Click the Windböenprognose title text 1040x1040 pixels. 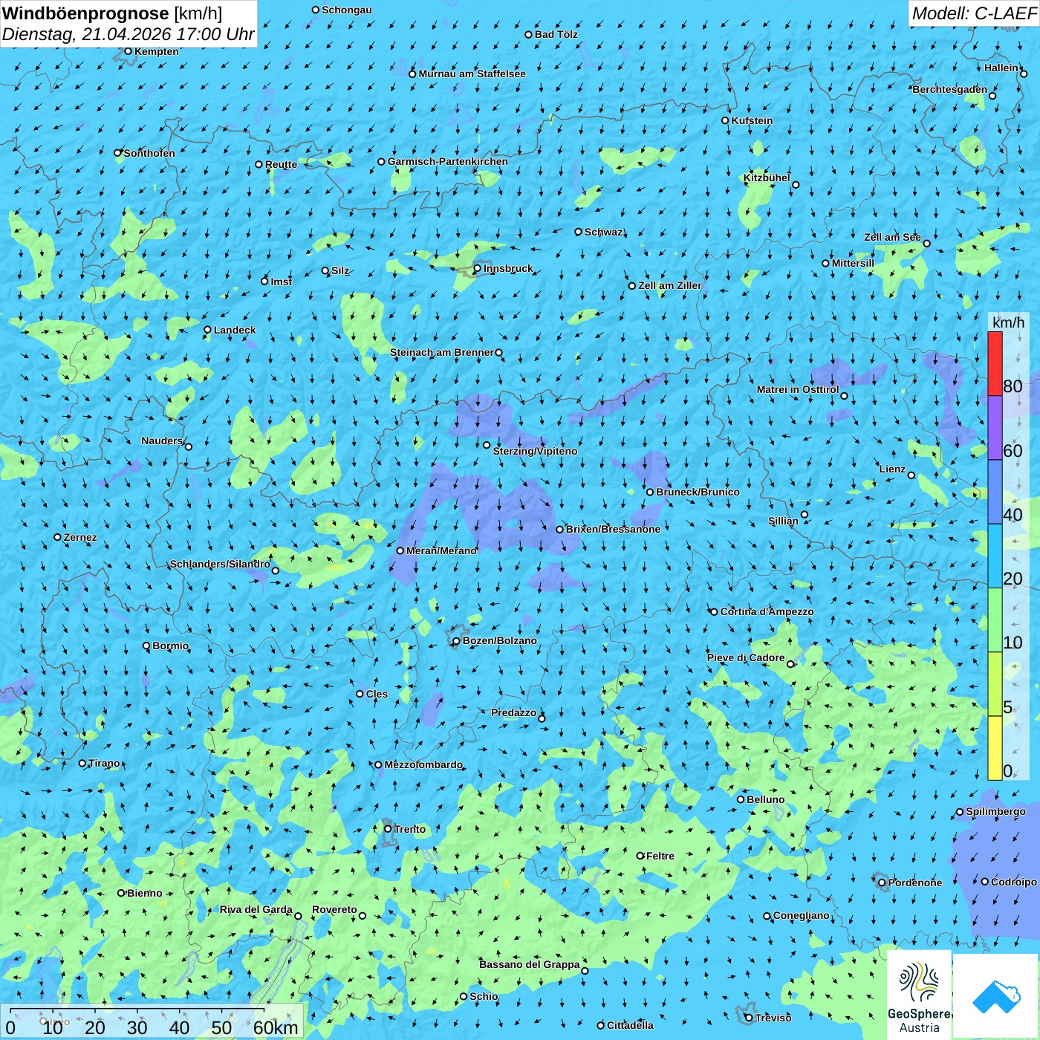coord(86,13)
